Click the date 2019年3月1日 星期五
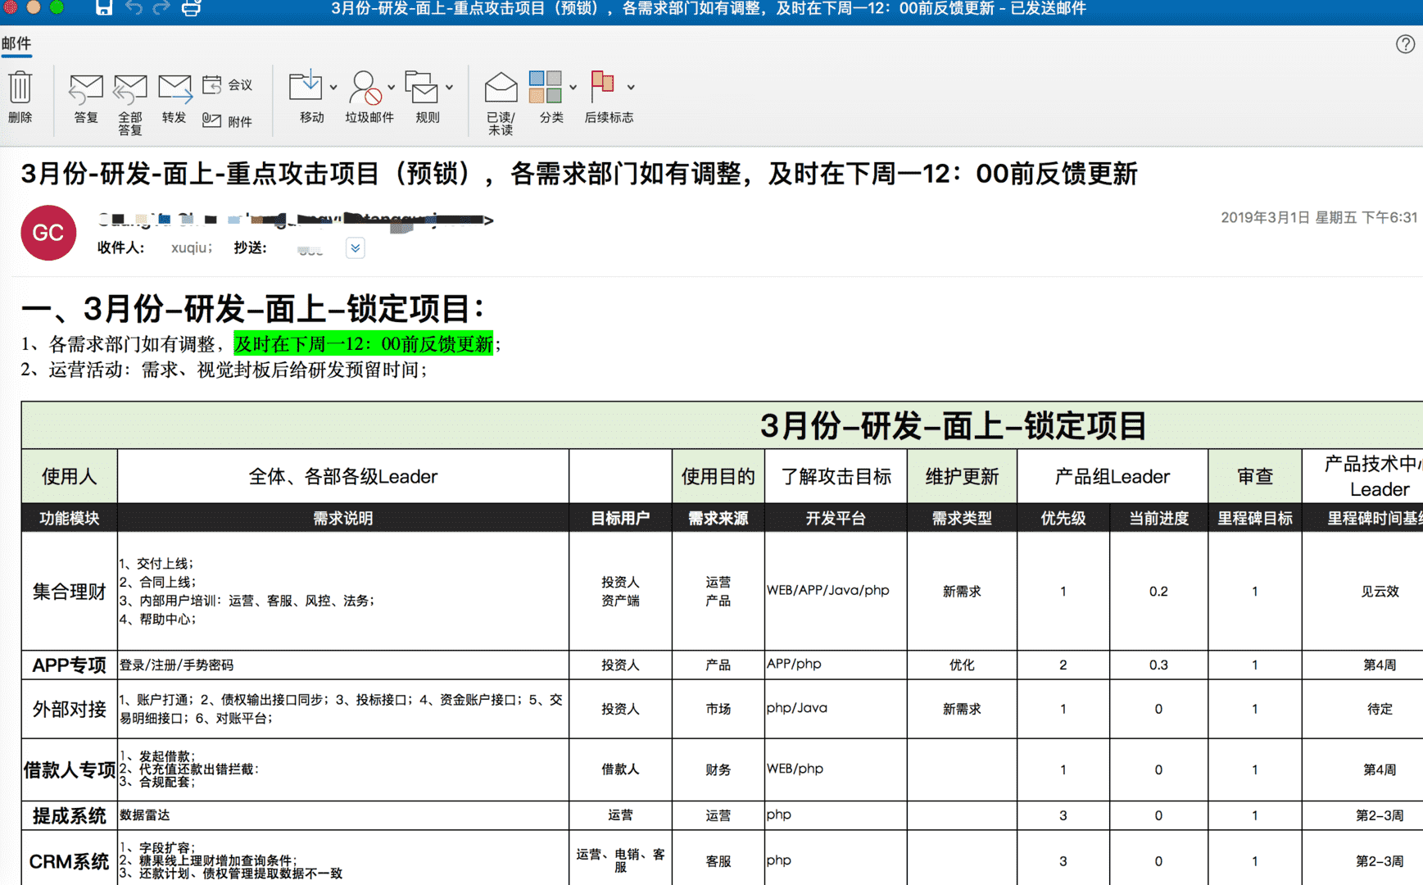Screen dimensions: 1423x885 (1289, 217)
